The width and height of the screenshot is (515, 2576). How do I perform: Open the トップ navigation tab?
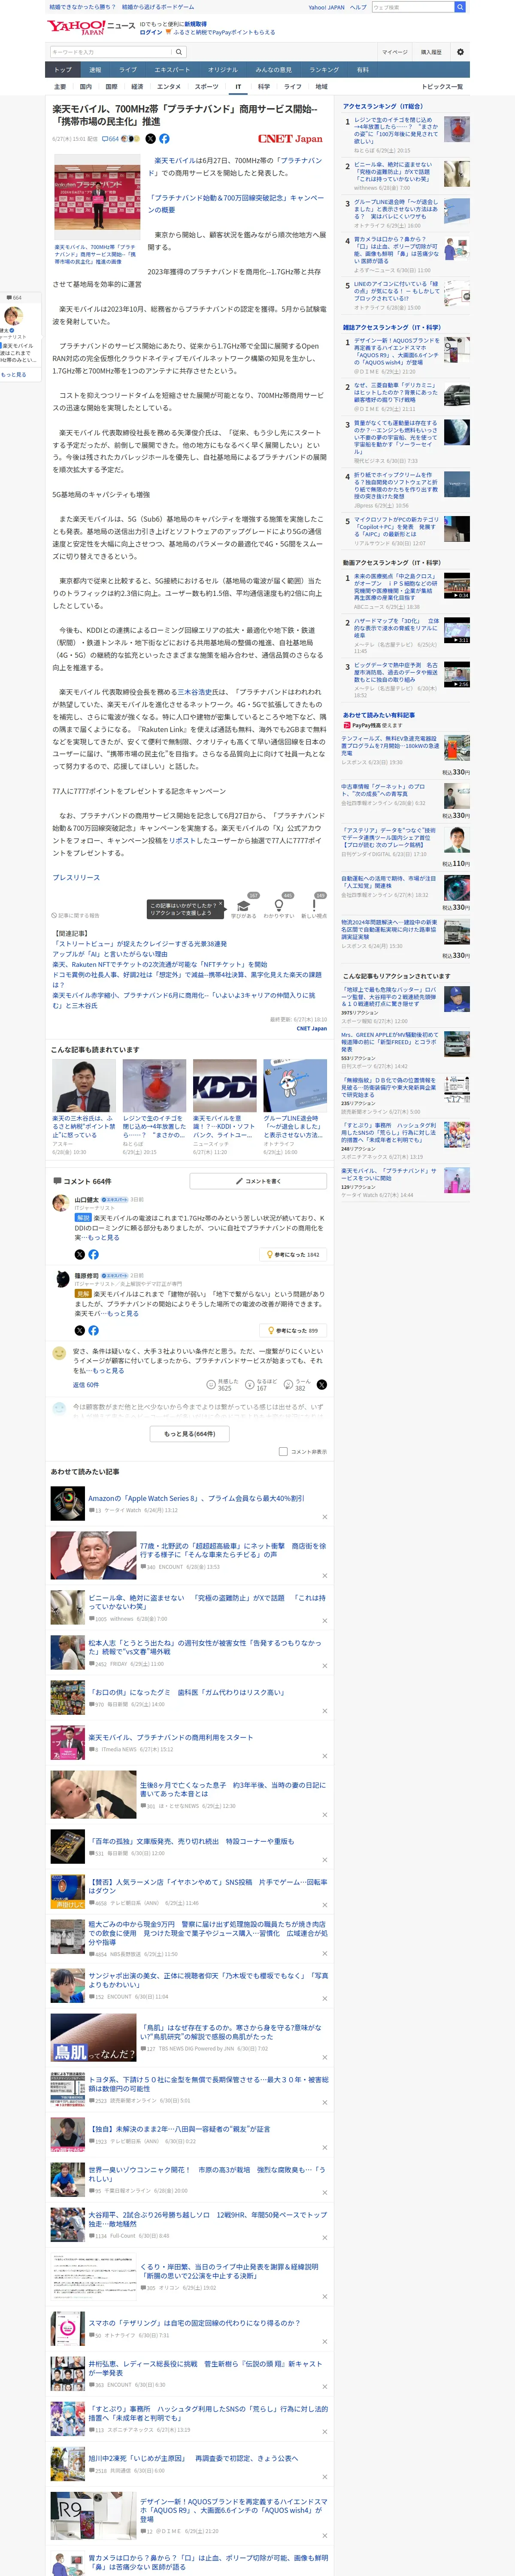pos(63,70)
